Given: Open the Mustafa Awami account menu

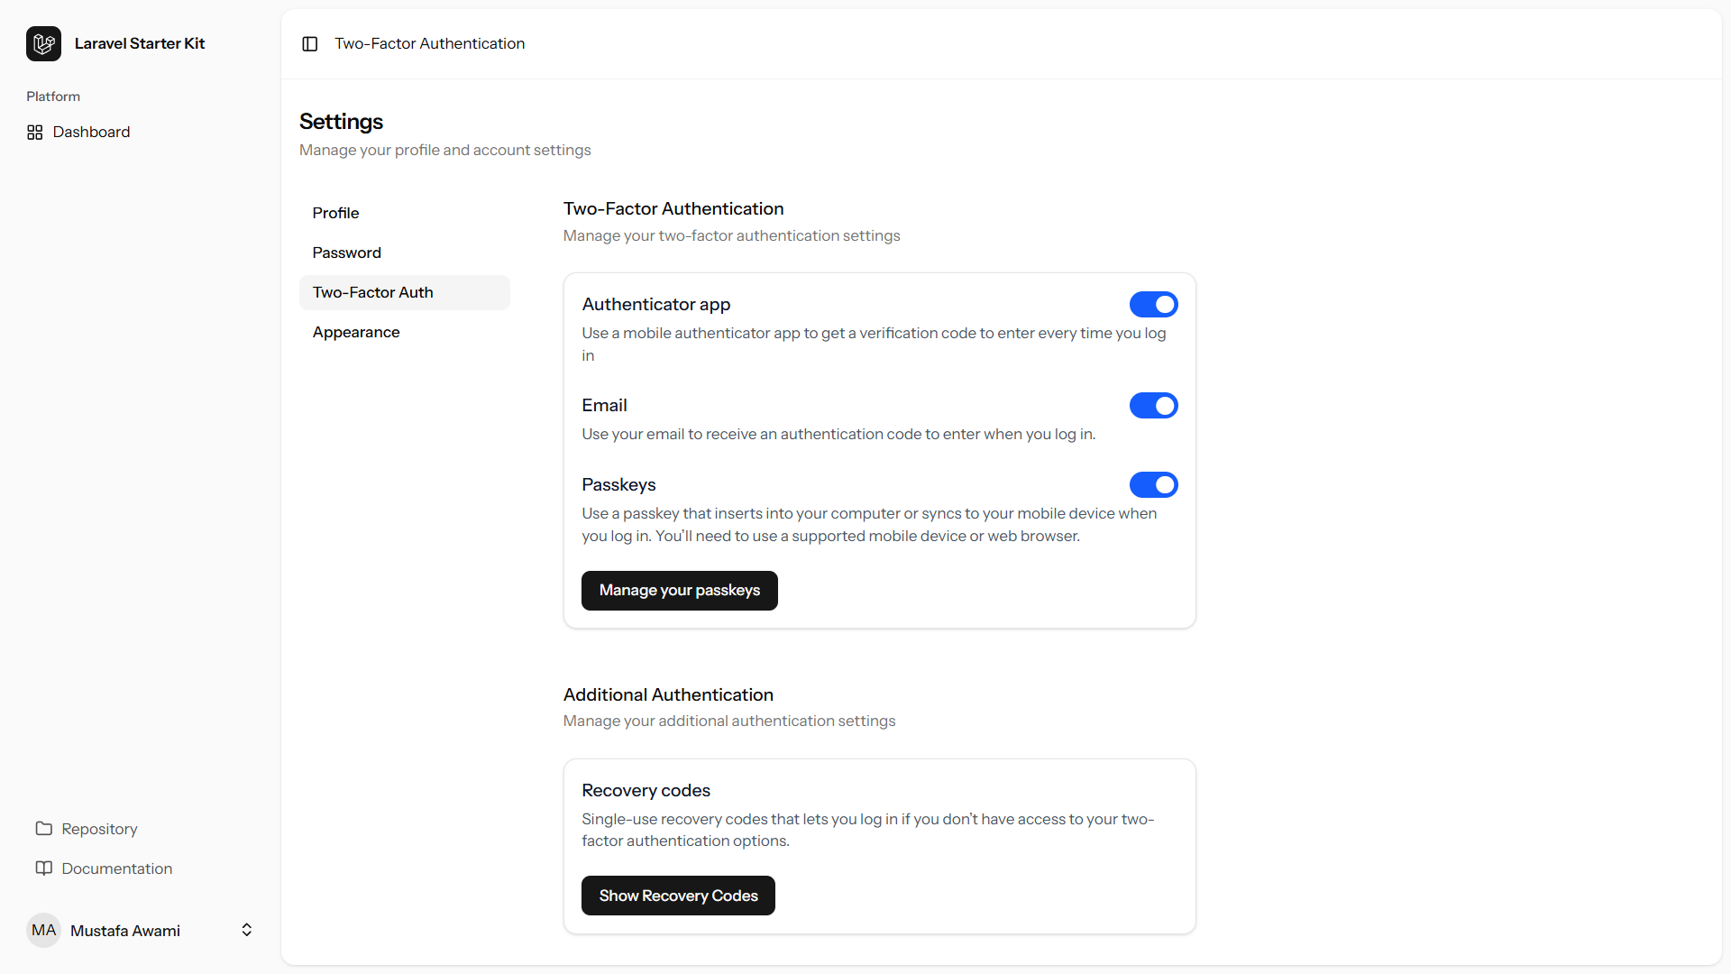Looking at the screenshot, I should 124,930.
